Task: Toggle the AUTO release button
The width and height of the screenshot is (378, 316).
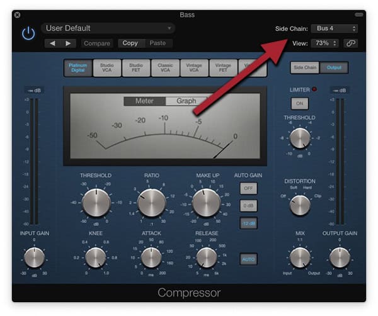Action: click(x=248, y=259)
